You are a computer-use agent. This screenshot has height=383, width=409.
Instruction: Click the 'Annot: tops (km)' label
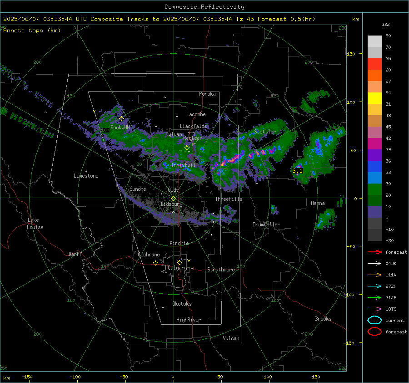(x=32, y=31)
